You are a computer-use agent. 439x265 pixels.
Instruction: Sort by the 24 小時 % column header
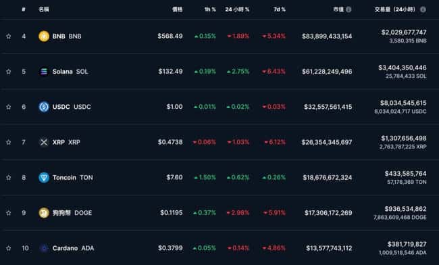click(237, 9)
